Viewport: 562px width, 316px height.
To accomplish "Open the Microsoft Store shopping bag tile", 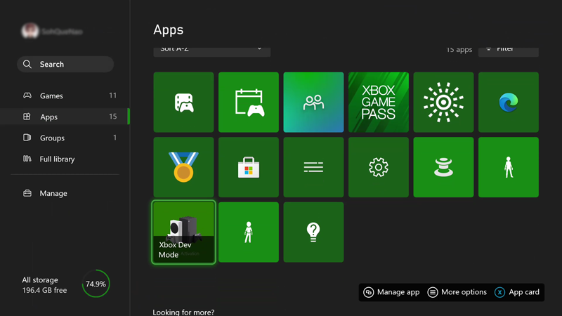I will tap(248, 167).
